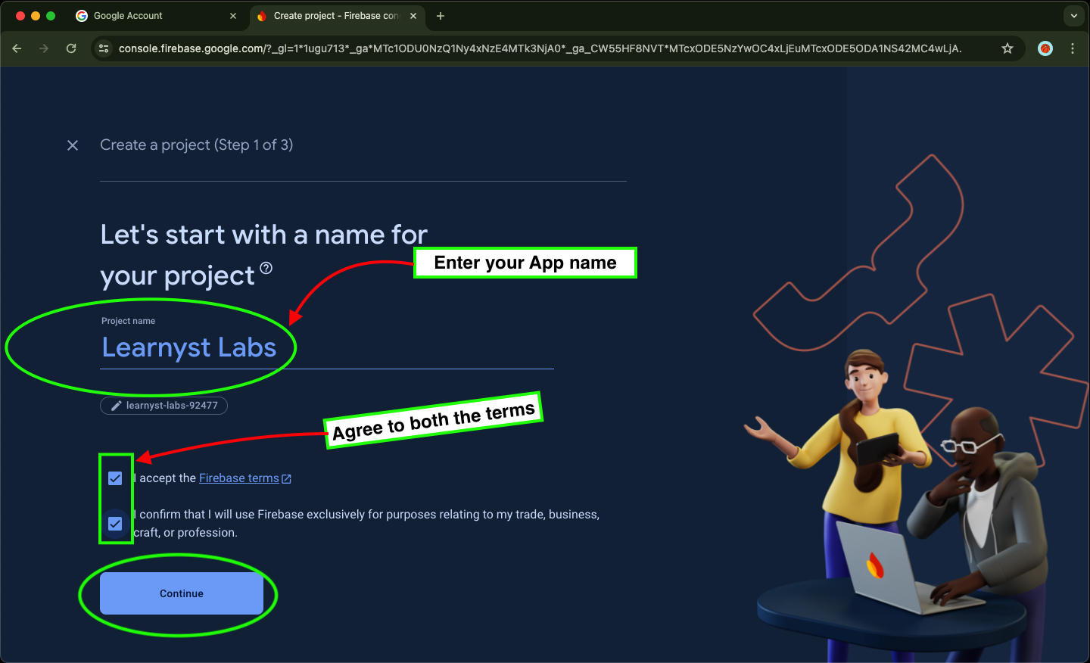Open a new browser tab with plus

(441, 15)
